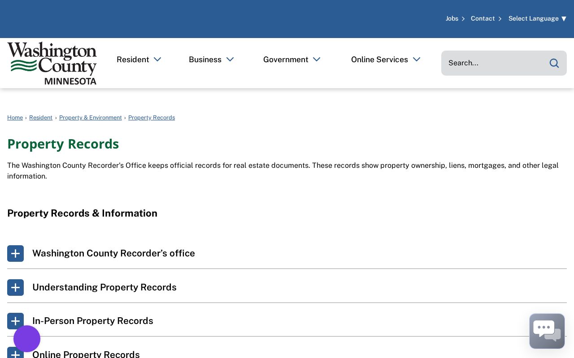Viewport: 574px width, 358px height.
Task: Open the Select Language dropdown
Action: tap(537, 18)
